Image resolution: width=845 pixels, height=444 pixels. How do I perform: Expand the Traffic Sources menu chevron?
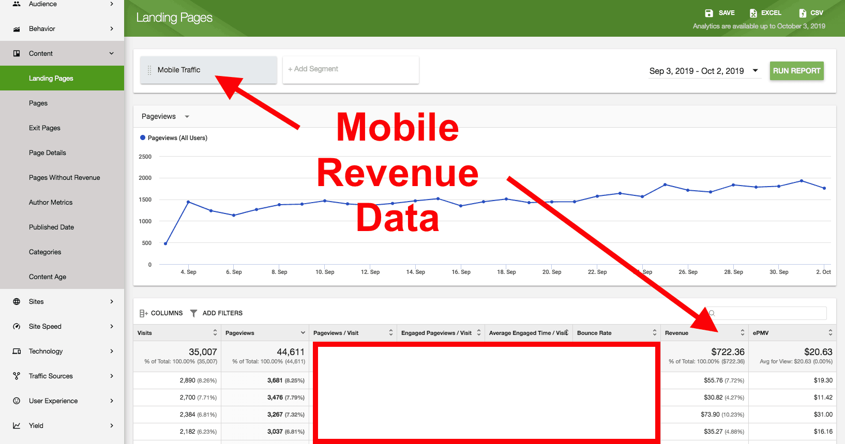tap(112, 376)
